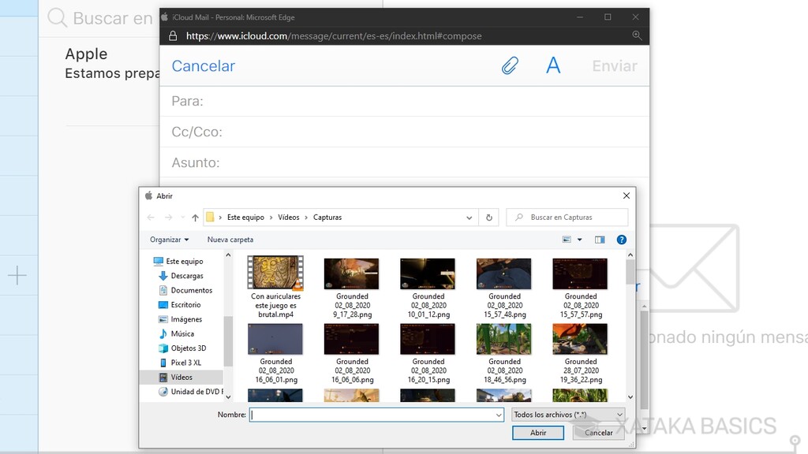Click the paperclip attach file icon
The width and height of the screenshot is (808, 454).
510,66
